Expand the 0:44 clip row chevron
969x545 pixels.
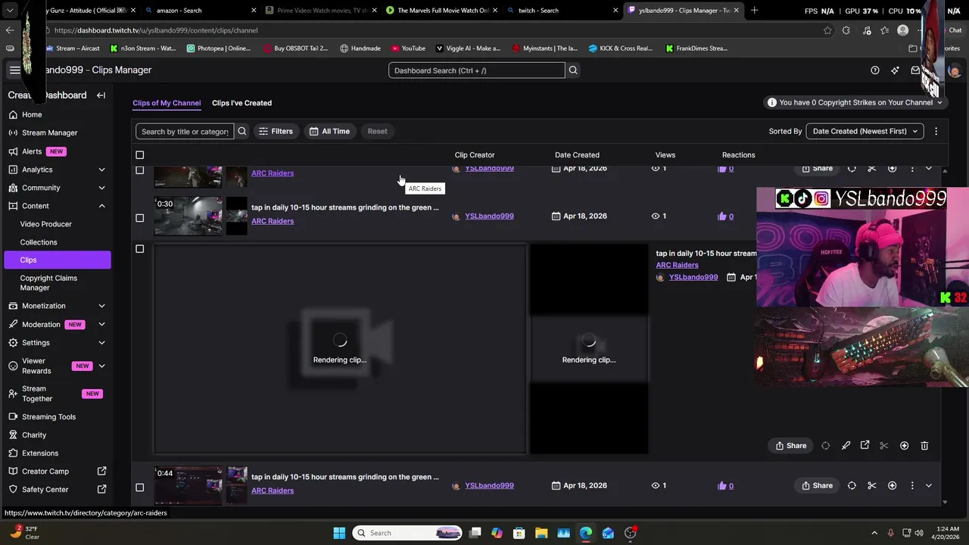click(929, 486)
